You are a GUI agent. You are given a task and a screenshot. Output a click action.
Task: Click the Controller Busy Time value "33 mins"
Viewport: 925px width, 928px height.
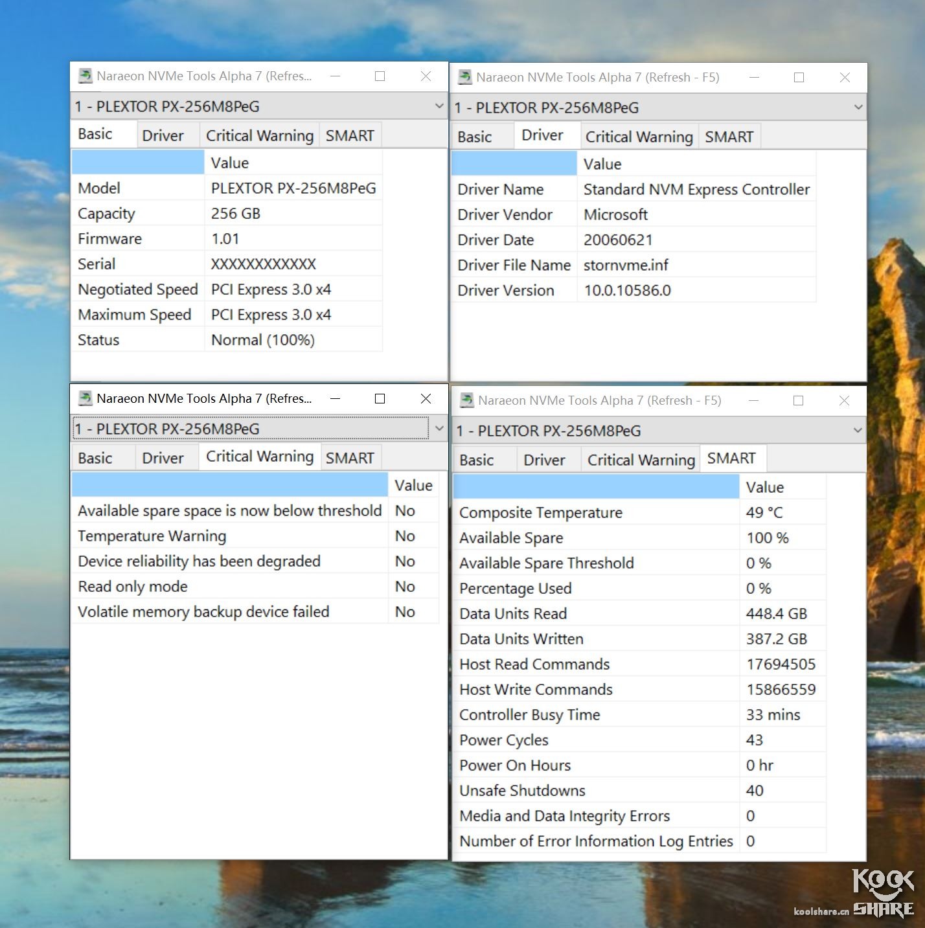[x=773, y=715]
